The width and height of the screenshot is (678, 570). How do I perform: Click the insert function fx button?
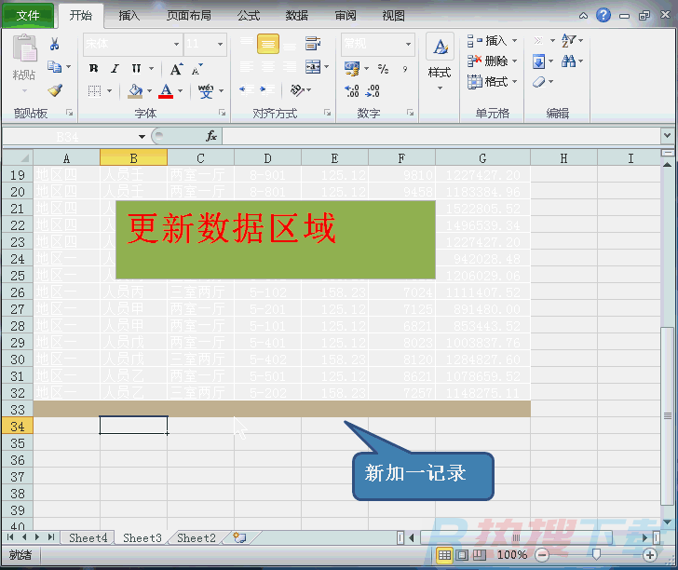click(211, 136)
